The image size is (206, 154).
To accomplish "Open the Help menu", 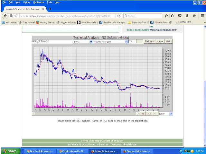I will click(57, 2).
